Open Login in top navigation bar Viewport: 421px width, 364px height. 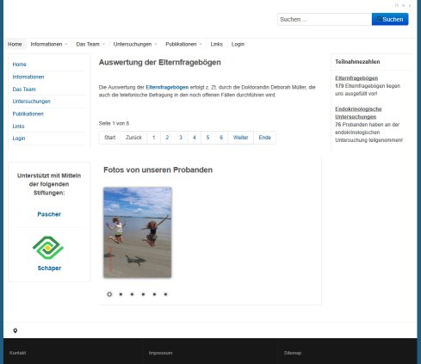(x=238, y=44)
